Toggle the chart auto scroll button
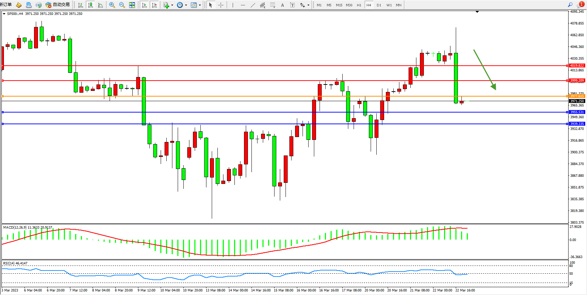 tap(144, 5)
